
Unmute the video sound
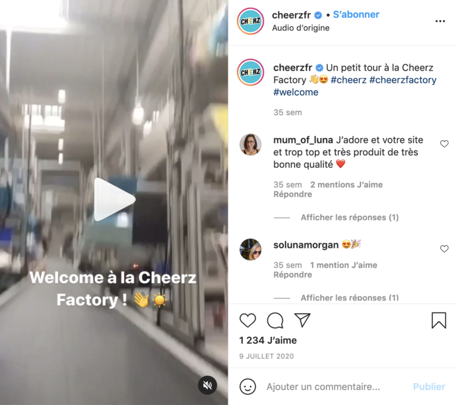coord(207,385)
